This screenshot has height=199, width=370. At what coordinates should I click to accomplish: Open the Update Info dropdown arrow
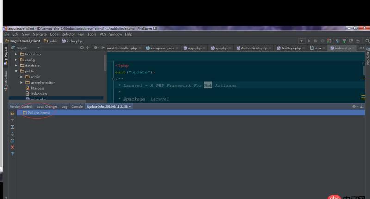(x=130, y=107)
